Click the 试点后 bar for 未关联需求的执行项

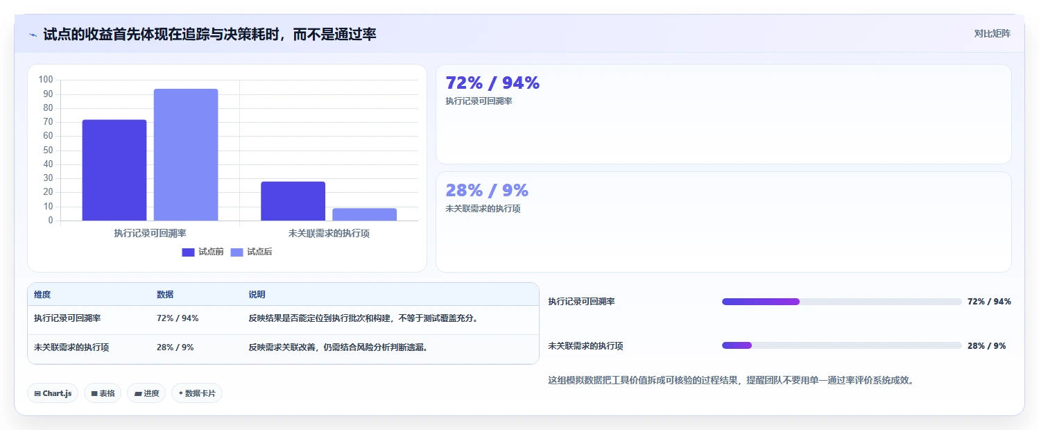pyautogui.click(x=365, y=214)
